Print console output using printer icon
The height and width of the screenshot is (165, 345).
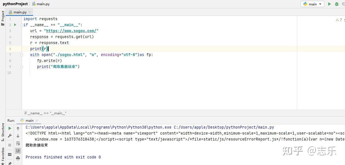[18, 158]
